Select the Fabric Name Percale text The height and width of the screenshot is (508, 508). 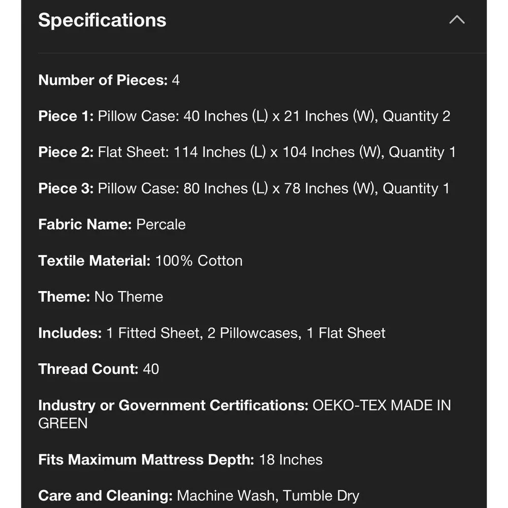(161, 225)
